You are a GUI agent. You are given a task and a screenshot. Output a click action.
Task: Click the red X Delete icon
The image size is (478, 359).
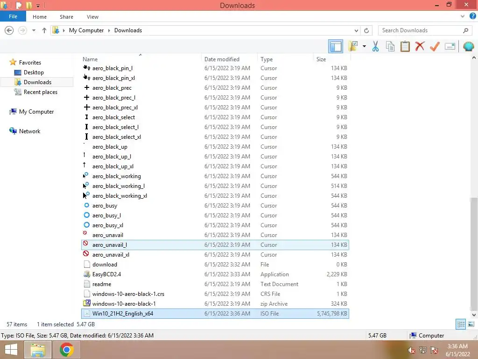(x=420, y=46)
